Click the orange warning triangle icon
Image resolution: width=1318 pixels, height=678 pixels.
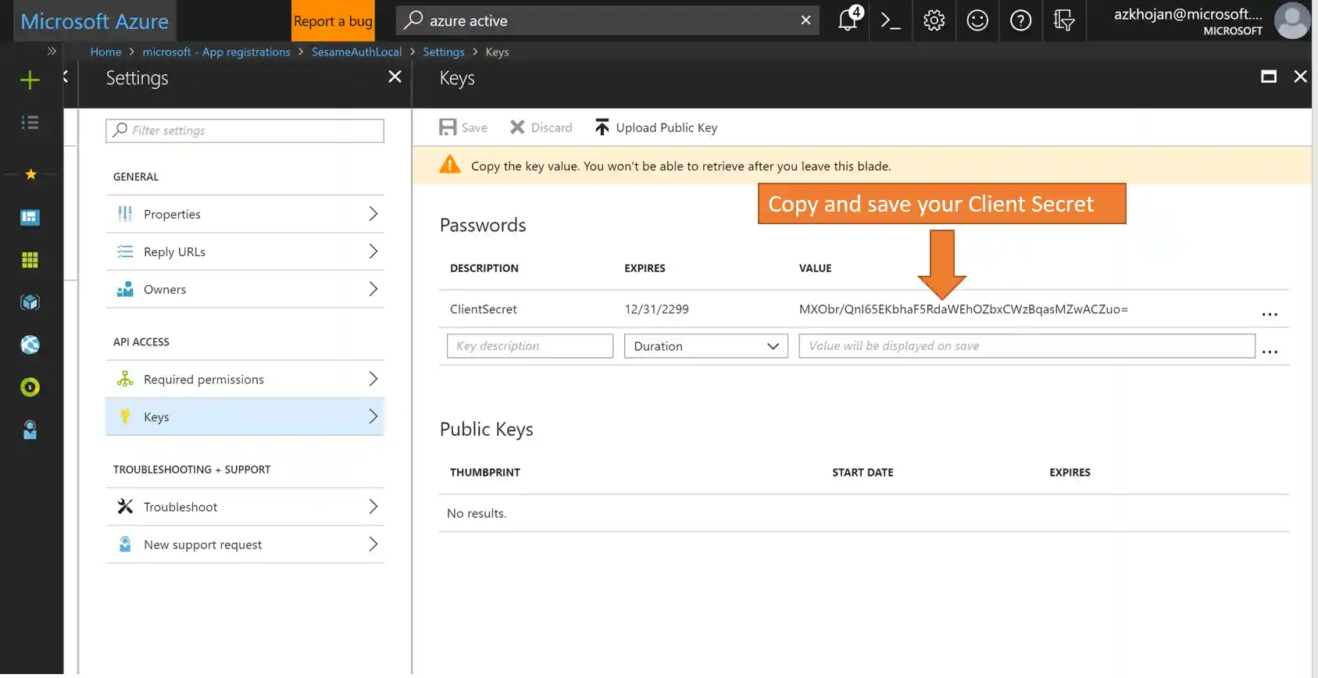coord(450,164)
